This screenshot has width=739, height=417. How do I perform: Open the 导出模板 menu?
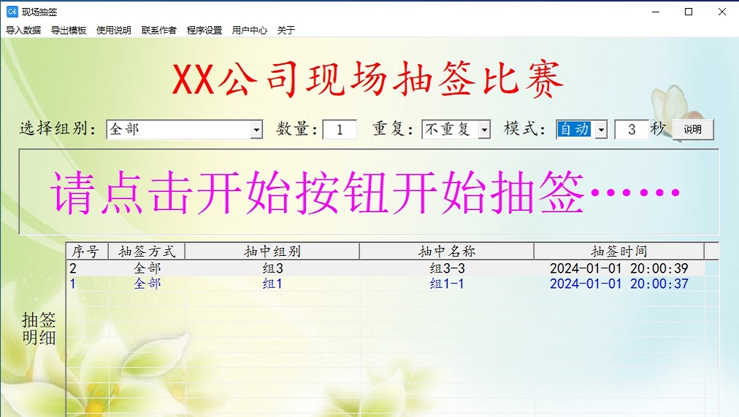pos(69,30)
